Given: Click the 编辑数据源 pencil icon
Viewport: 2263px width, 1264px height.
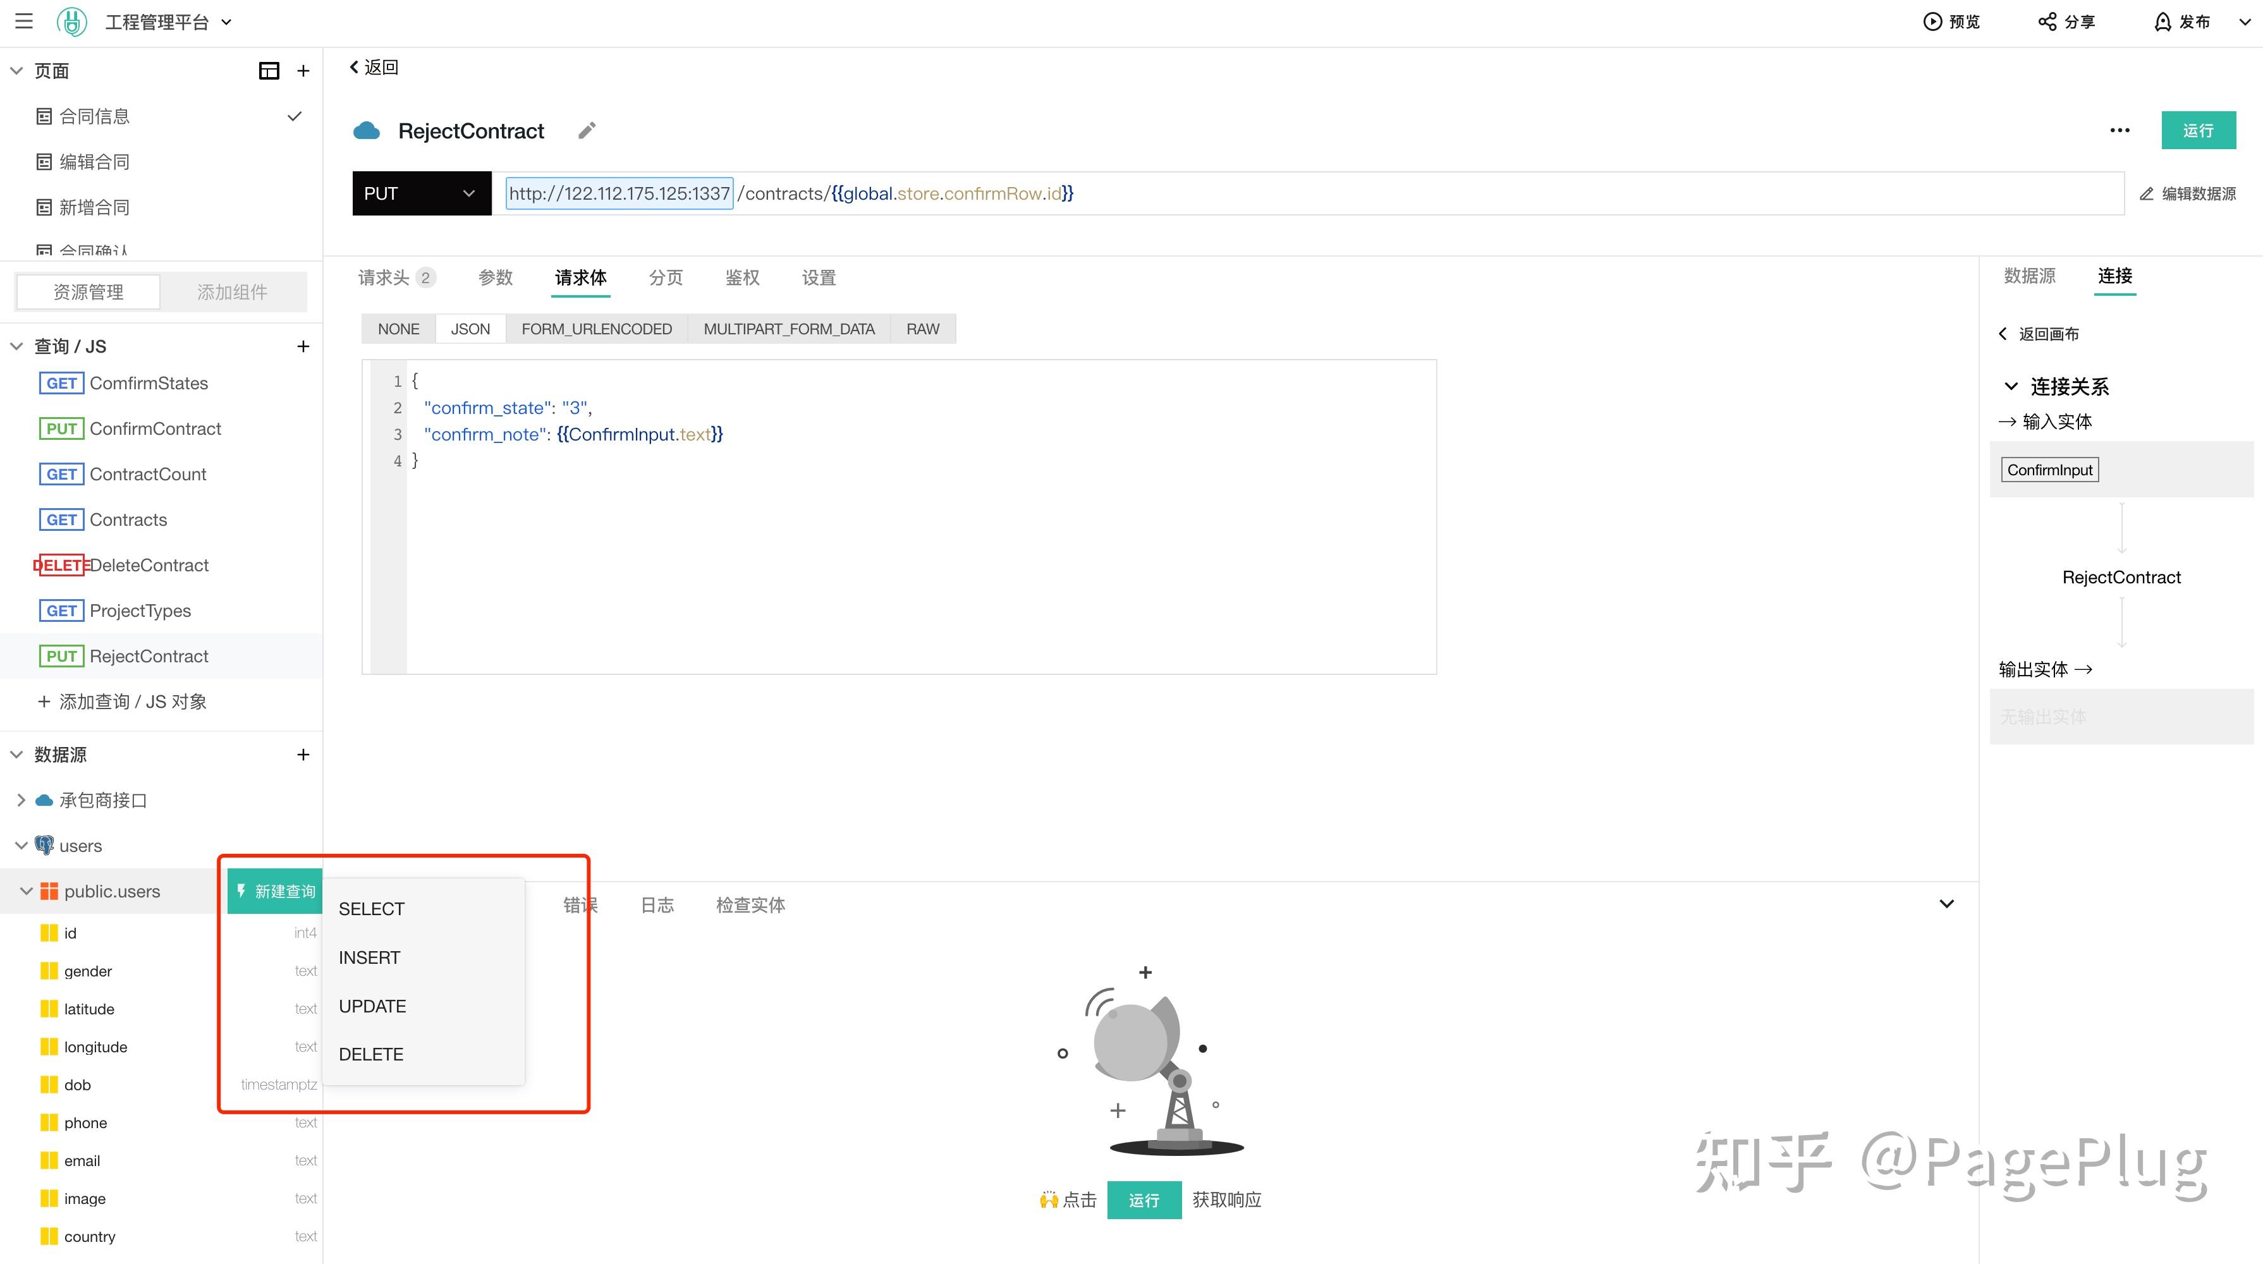Looking at the screenshot, I should click(2147, 193).
